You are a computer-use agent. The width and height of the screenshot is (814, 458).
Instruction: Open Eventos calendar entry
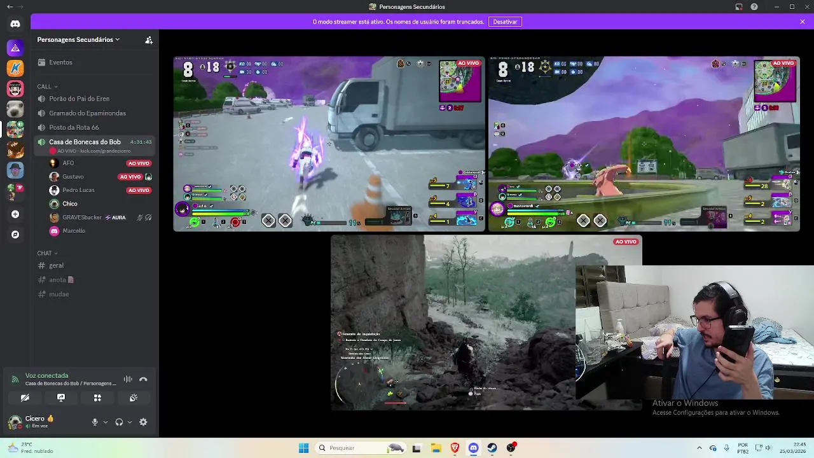(x=95, y=62)
